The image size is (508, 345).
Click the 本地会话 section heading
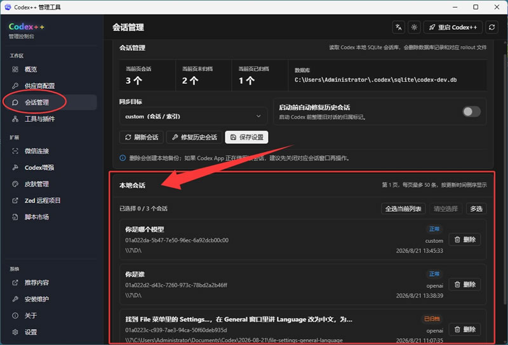[132, 185]
